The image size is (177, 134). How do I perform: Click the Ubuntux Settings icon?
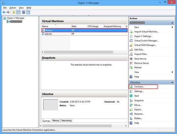point(131,91)
